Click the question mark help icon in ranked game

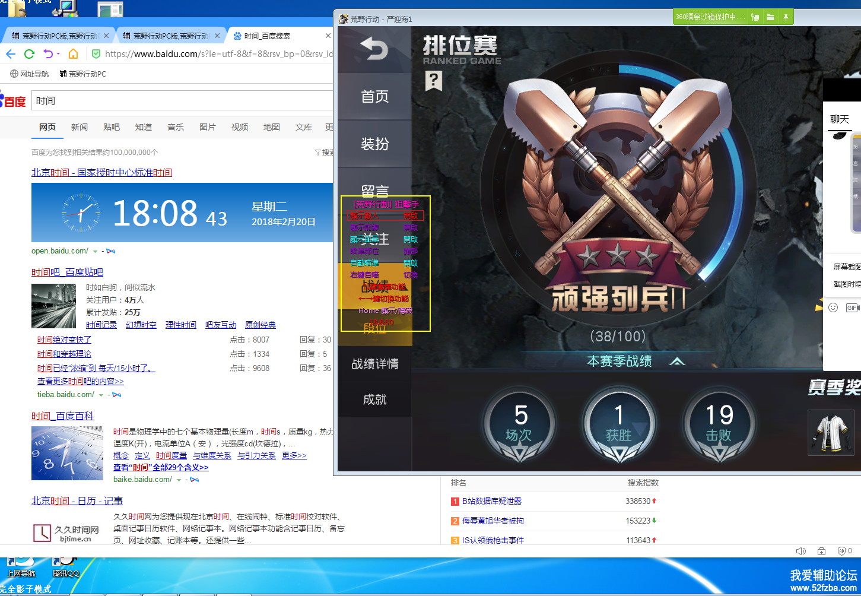[x=434, y=80]
